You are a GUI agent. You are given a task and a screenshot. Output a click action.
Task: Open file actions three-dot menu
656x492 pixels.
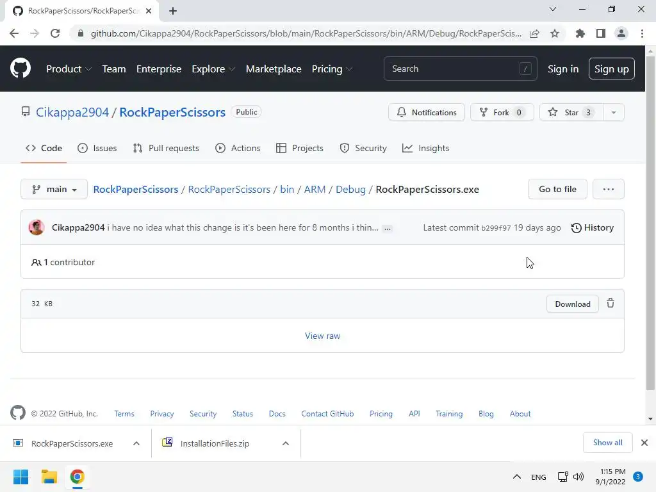point(609,189)
